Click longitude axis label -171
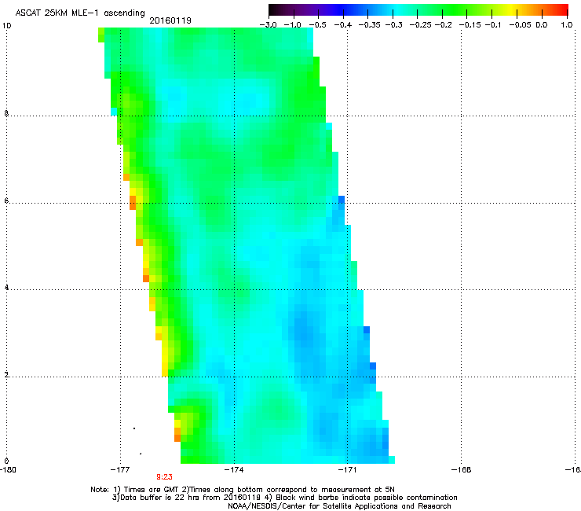The image size is (581, 511). click(x=348, y=470)
